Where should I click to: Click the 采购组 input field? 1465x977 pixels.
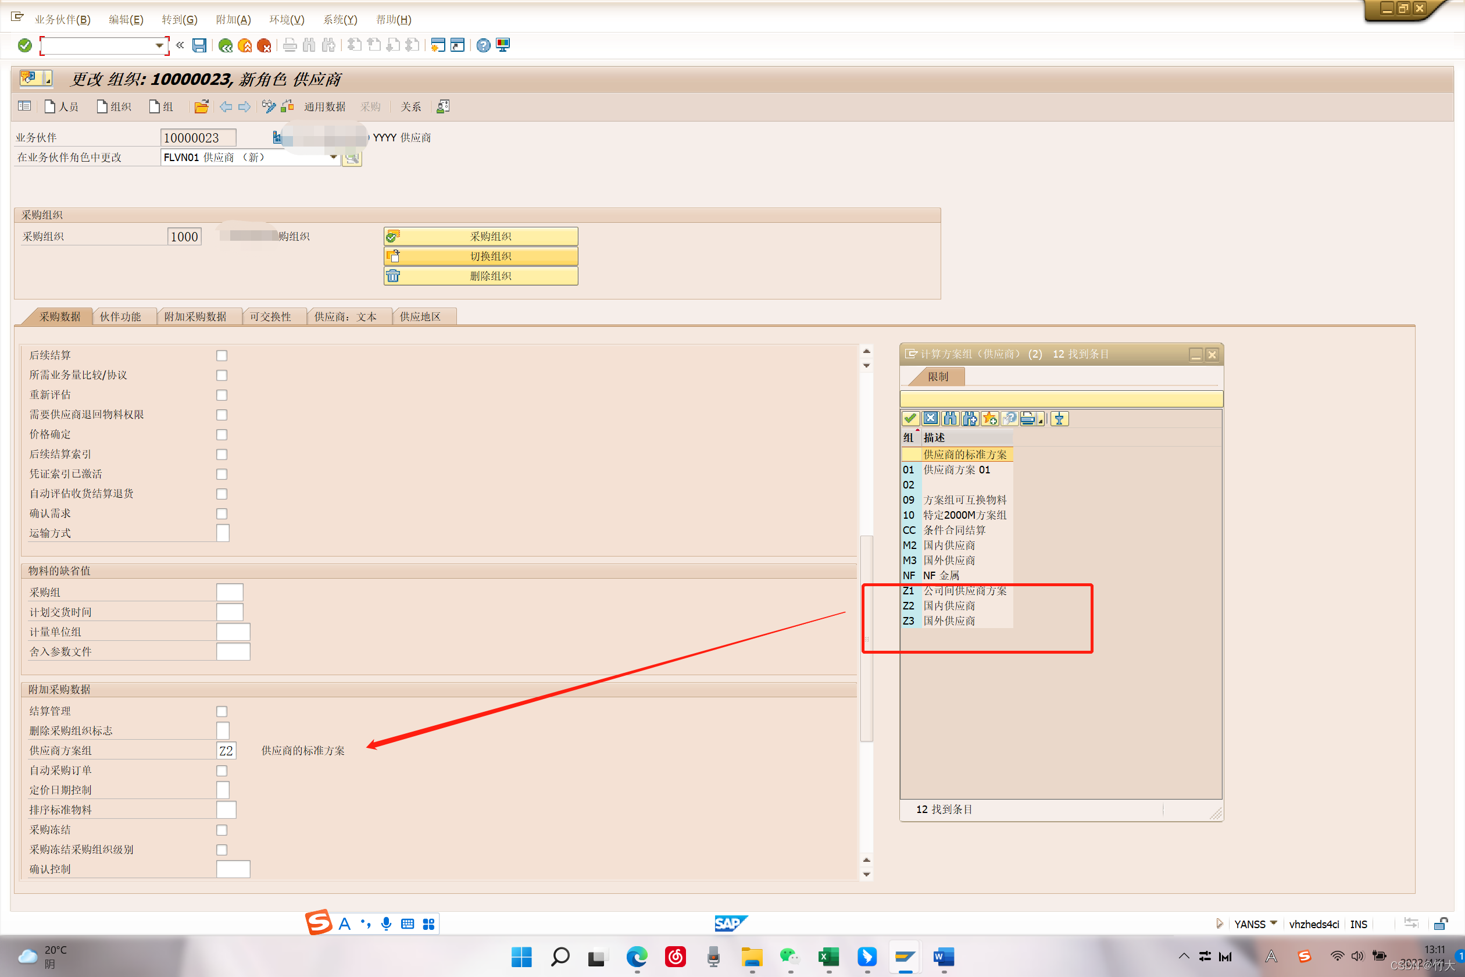click(x=229, y=592)
